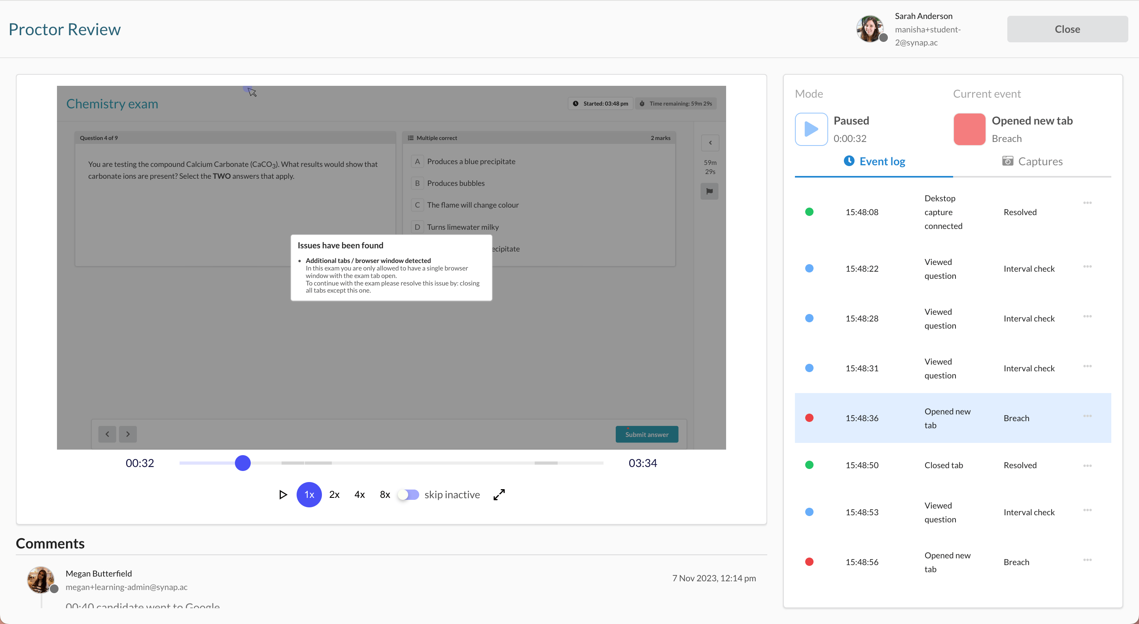Switch to the Captures tab
1139x624 pixels.
click(1032, 161)
